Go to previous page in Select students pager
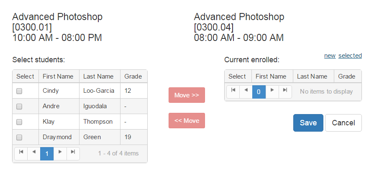This screenshot has width=374, height=173. coord(34,153)
